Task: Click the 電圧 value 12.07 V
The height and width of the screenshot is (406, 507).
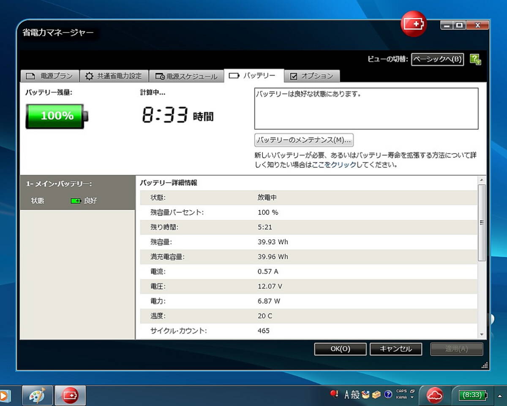Action: 270,286
